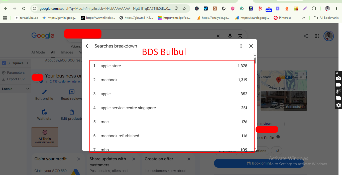Open the brown G extension icon

point(215,8)
